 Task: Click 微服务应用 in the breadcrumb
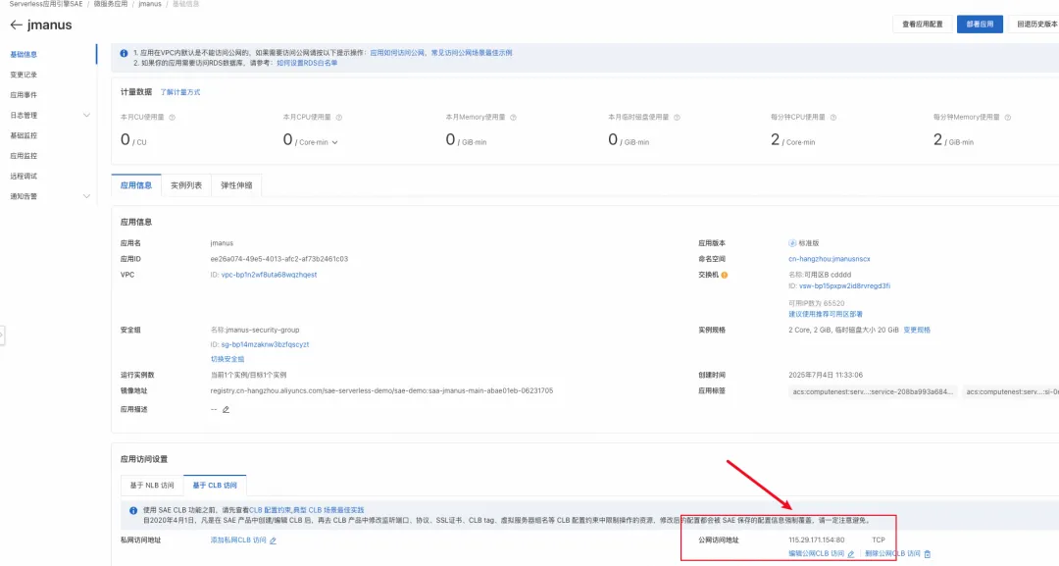pos(108,4)
